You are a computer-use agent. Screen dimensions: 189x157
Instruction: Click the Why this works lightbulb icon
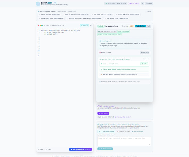101,75
